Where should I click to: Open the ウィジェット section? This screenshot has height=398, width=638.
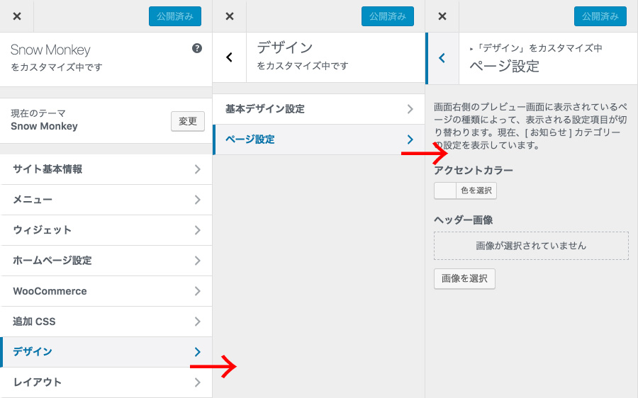point(106,230)
